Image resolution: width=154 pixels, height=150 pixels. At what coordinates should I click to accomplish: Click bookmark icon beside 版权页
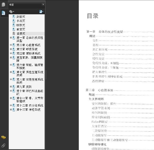tap(14, 25)
